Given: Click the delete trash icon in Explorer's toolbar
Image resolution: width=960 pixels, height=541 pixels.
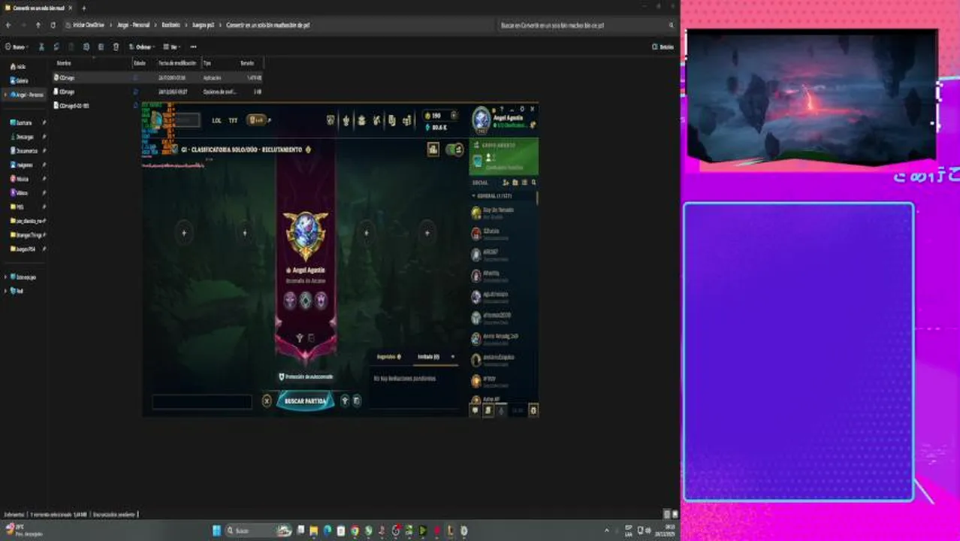Looking at the screenshot, I should tap(116, 47).
